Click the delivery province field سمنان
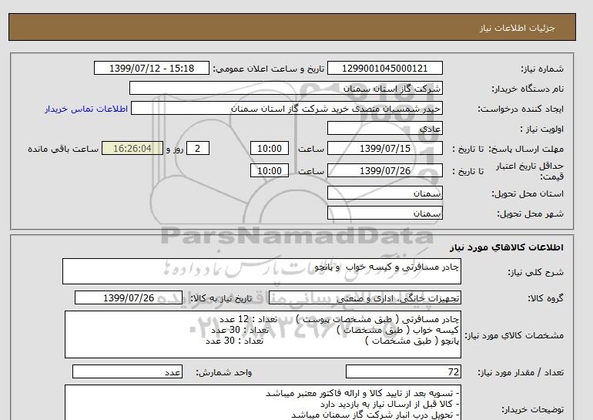The width and height of the screenshot is (593, 420). click(x=384, y=193)
